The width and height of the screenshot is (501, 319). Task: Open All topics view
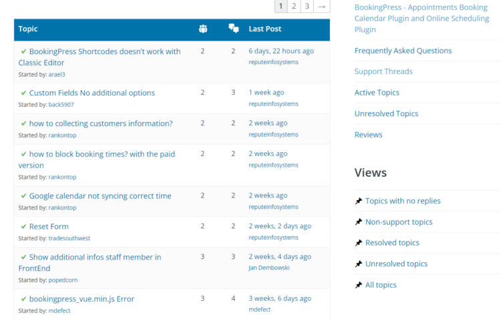click(x=381, y=285)
